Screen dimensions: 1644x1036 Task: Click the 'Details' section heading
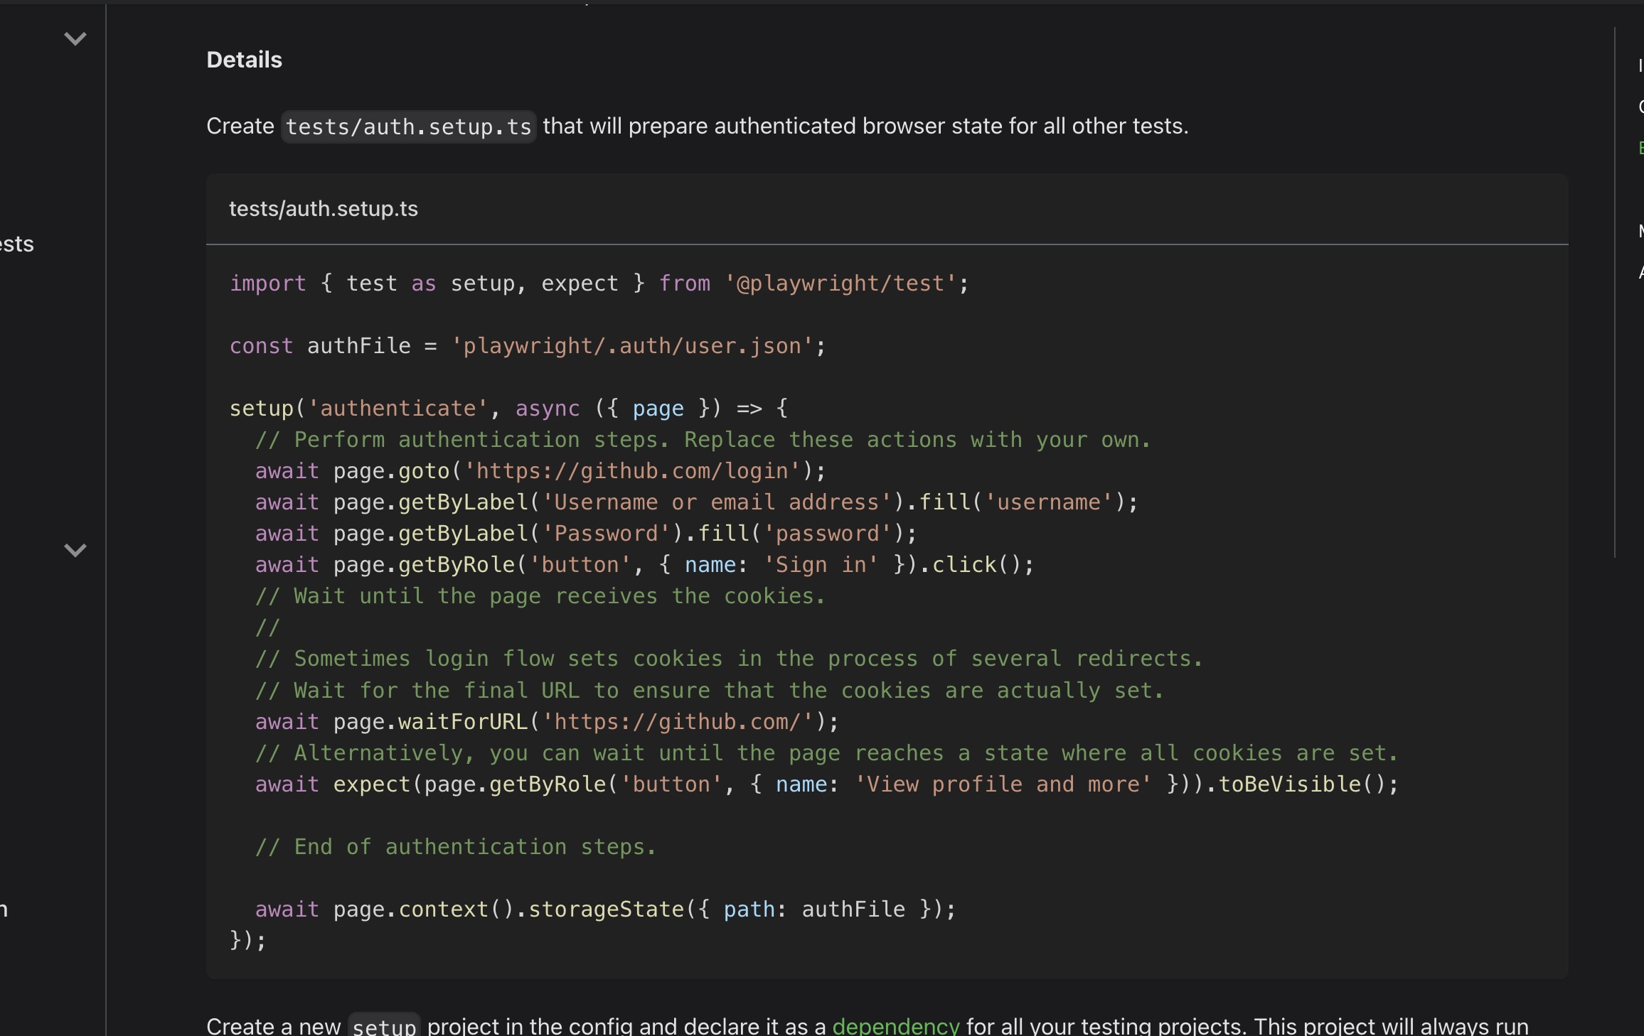pos(244,60)
